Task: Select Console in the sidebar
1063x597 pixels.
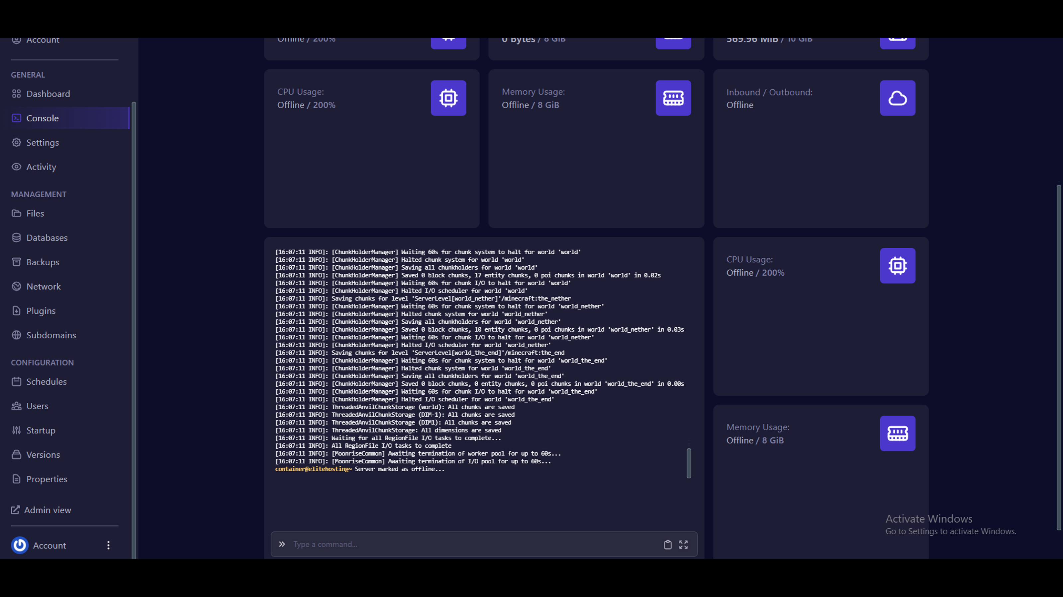Action: click(x=43, y=118)
